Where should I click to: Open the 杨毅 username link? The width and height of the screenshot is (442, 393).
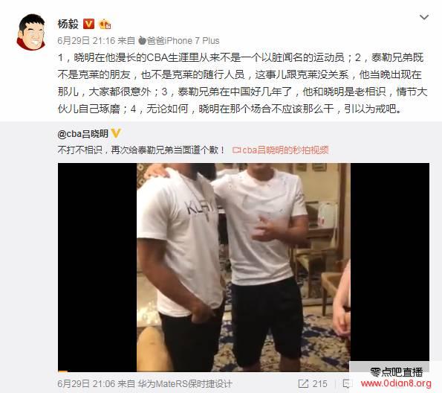[68, 24]
